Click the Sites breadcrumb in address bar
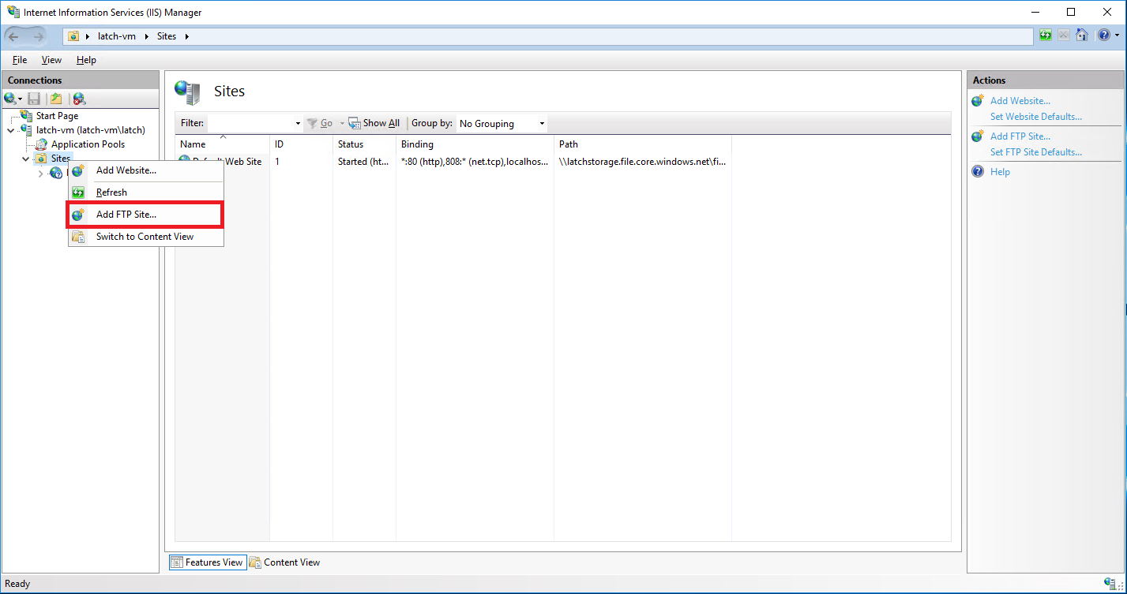Image resolution: width=1127 pixels, height=594 pixels. click(x=167, y=36)
